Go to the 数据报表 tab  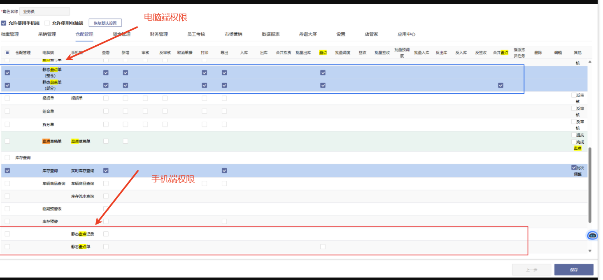click(271, 34)
